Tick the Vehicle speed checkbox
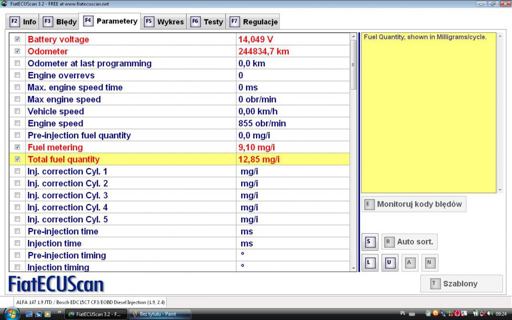This screenshot has height=320, width=512. click(x=18, y=112)
